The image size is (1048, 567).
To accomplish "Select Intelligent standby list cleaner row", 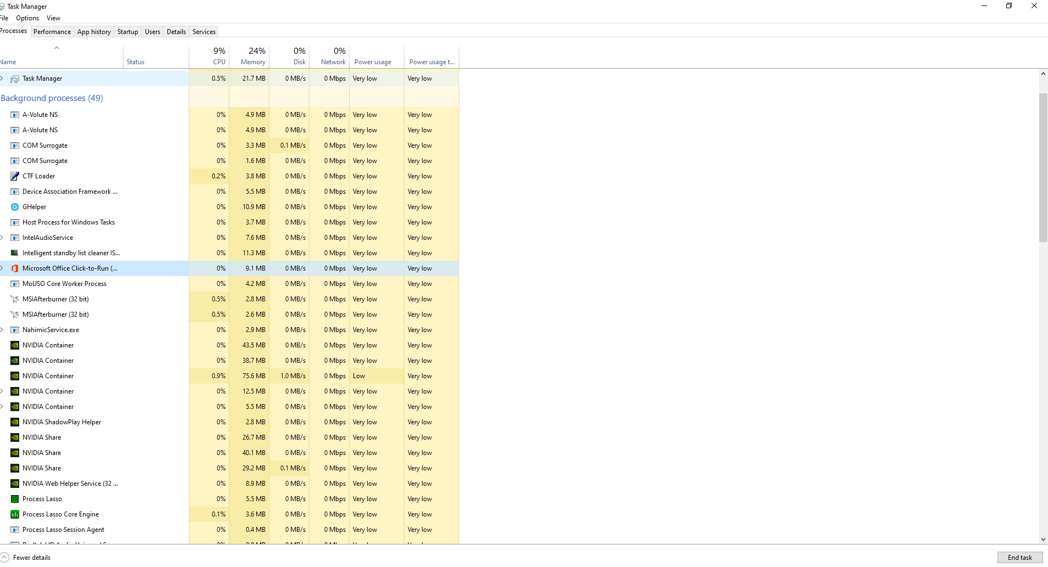I will pos(229,253).
